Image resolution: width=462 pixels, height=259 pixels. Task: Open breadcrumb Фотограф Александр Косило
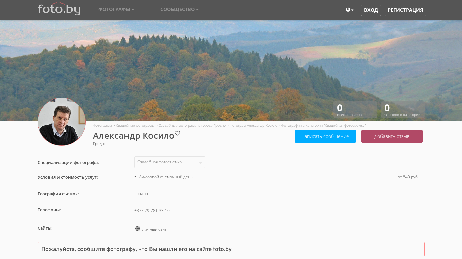pyautogui.click(x=253, y=125)
